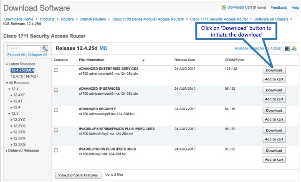This screenshot has height=182, width=301.
Task: Sort by File Information arrow
Action: coord(143,60)
